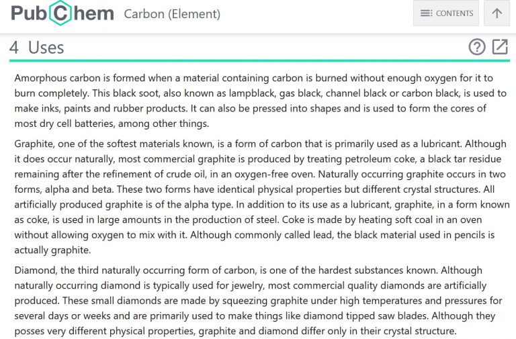Open the CONTENTS menu
This screenshot has height=339, width=516.
point(446,13)
